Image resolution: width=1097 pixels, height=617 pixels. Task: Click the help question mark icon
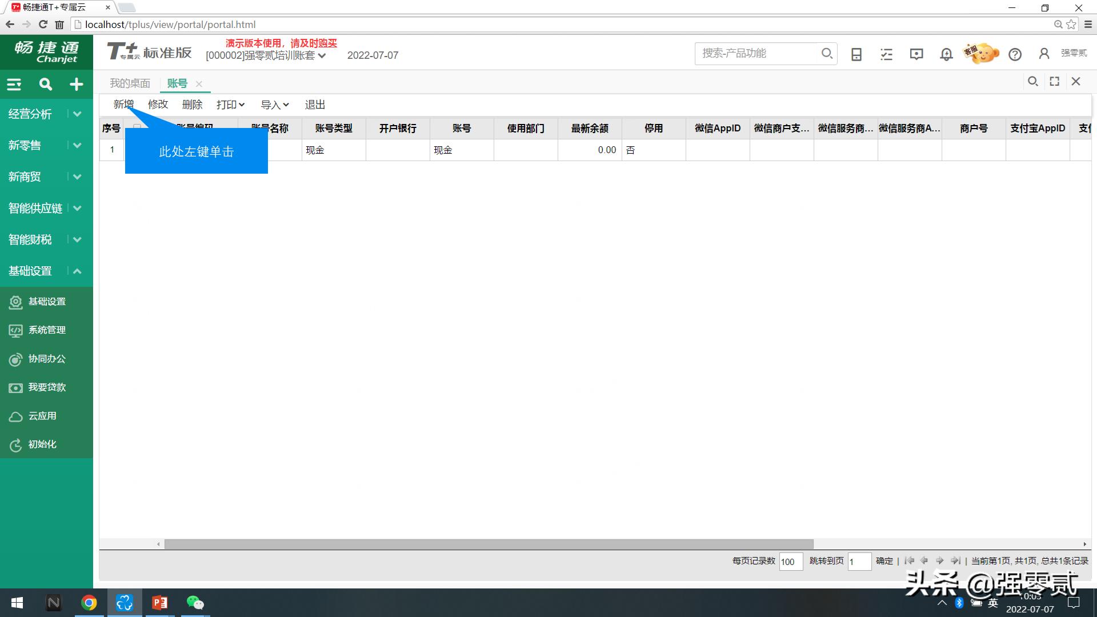[x=1015, y=54]
